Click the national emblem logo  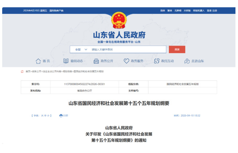tap(119, 21)
